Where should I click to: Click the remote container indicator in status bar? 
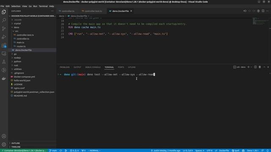coord(24,150)
